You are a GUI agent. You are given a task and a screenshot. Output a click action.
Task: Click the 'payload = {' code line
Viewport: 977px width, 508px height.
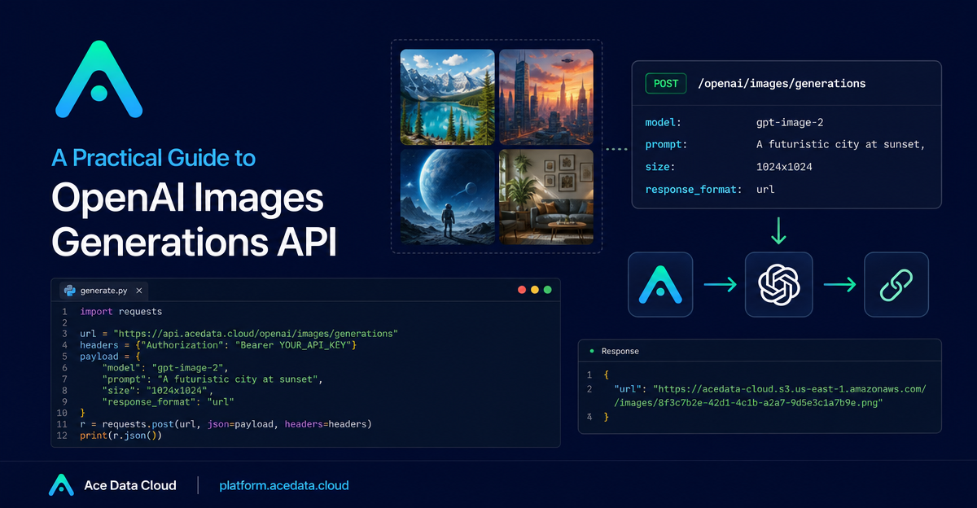click(x=110, y=357)
